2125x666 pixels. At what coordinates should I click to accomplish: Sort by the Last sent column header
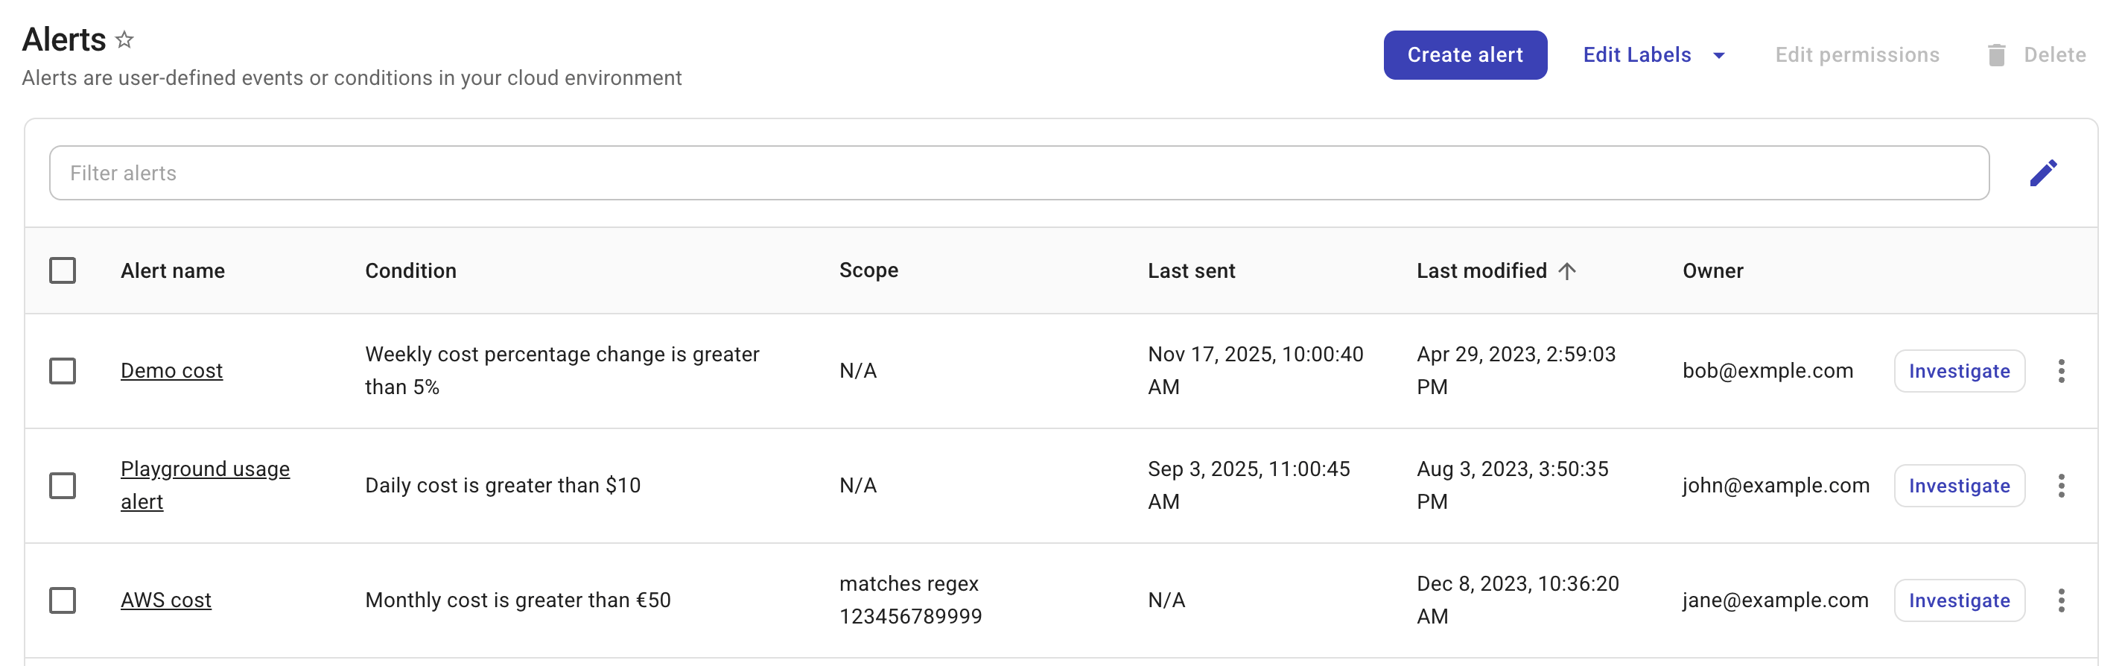coord(1190,270)
